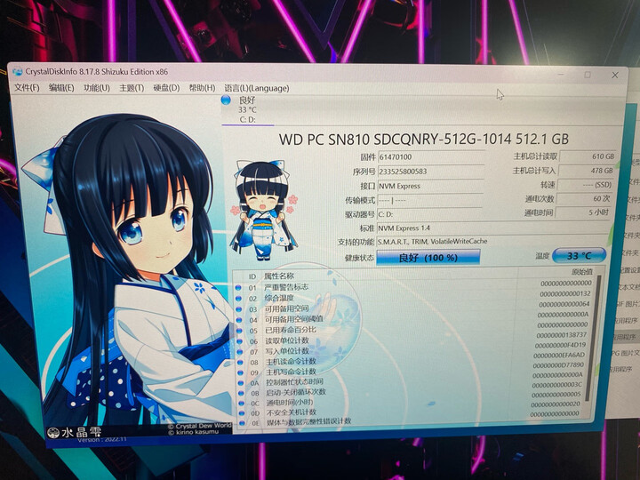The image size is (640, 480).
Task: Click the 33 °C temperature button
Action: click(579, 255)
